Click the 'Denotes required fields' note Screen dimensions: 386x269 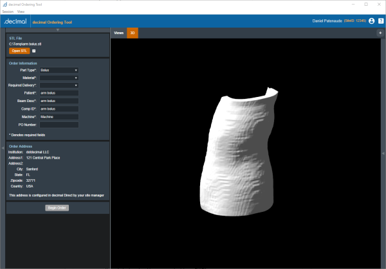click(27, 135)
